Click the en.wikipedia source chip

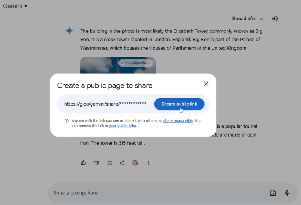(x=136, y=63)
